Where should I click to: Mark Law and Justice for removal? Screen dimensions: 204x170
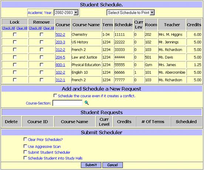[42, 57]
